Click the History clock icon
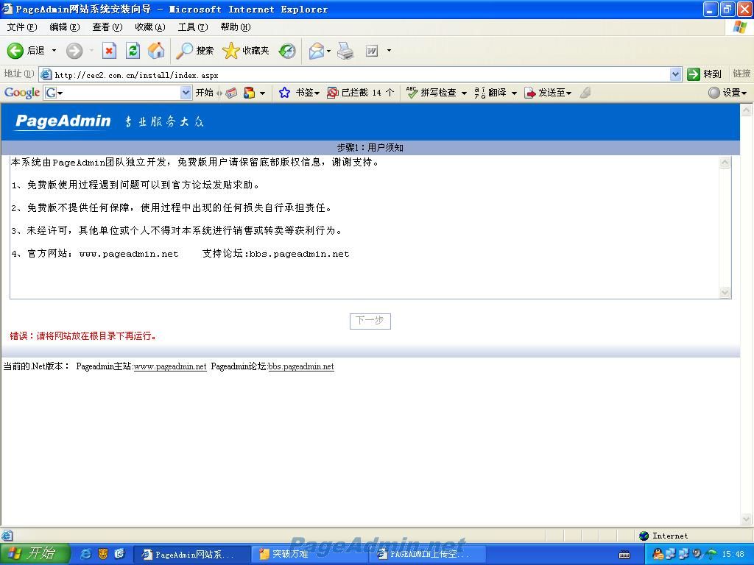The width and height of the screenshot is (754, 565). [x=287, y=50]
